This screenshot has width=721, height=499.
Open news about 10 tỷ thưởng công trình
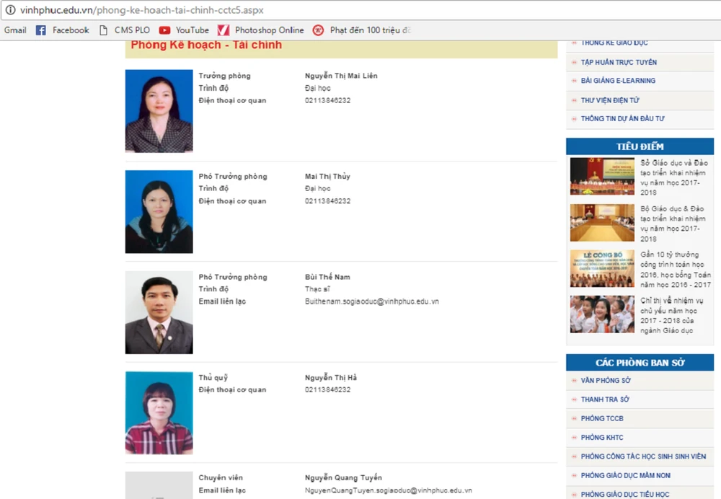point(675,270)
